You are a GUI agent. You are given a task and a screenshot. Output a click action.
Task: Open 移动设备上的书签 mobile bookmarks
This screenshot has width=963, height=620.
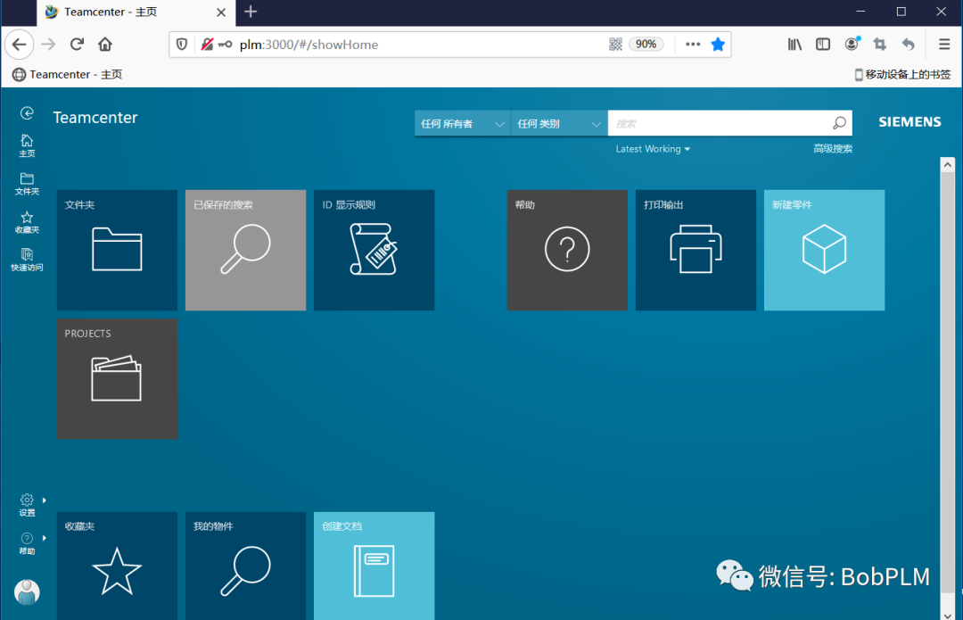click(x=902, y=74)
